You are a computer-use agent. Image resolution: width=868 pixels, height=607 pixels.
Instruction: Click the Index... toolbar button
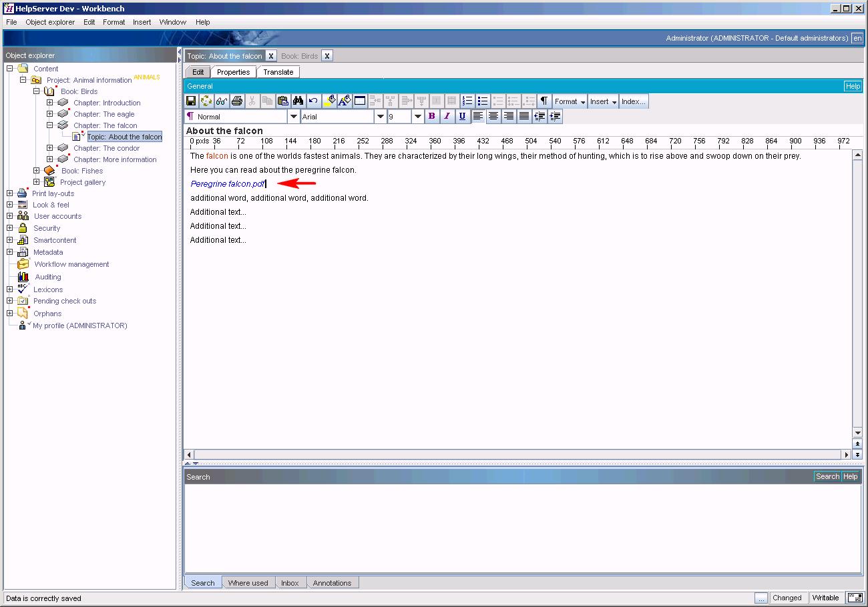point(634,101)
